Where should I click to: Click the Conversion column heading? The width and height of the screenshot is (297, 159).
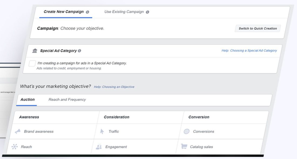199,117
